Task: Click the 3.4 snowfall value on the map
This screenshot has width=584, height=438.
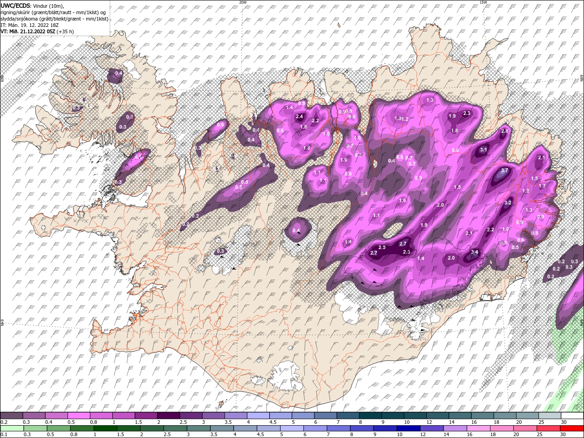Action: 474,252
